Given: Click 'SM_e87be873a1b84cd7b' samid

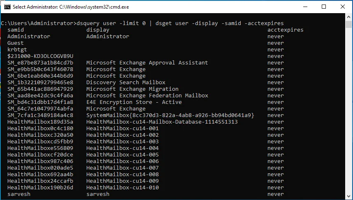Looking at the screenshot, I should (40, 62).
